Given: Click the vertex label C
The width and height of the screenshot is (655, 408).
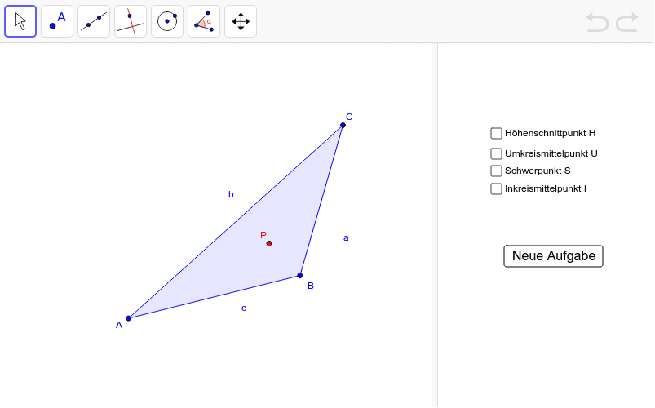Looking at the screenshot, I should (x=350, y=117).
